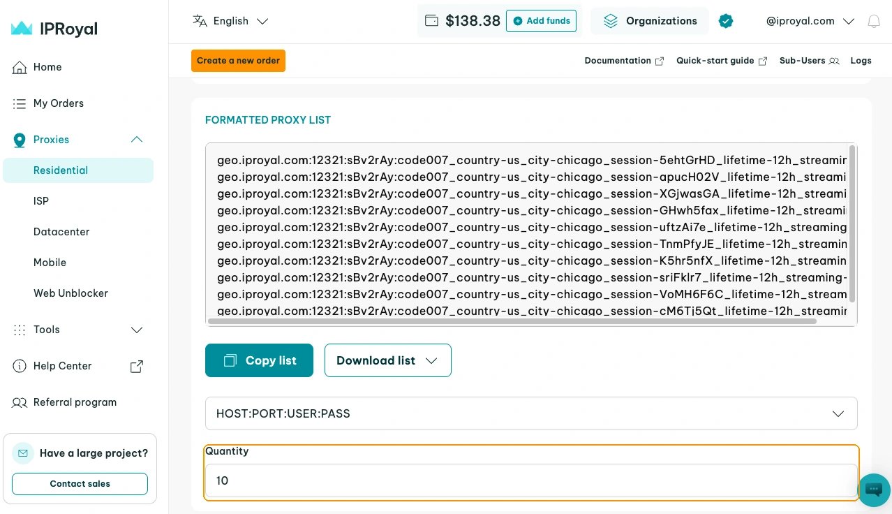Click the proxy line with session-5ehtGrHD
This screenshot has height=514, width=892.
532,161
